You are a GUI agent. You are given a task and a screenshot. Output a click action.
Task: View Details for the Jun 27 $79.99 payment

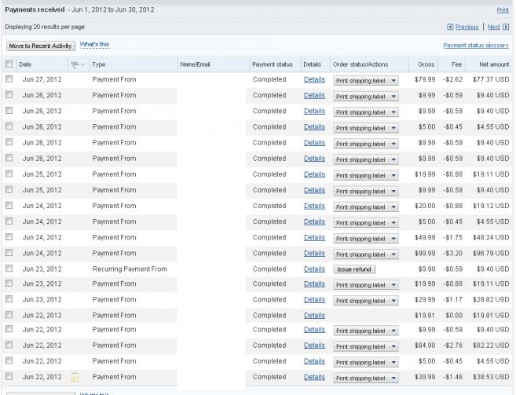click(314, 79)
